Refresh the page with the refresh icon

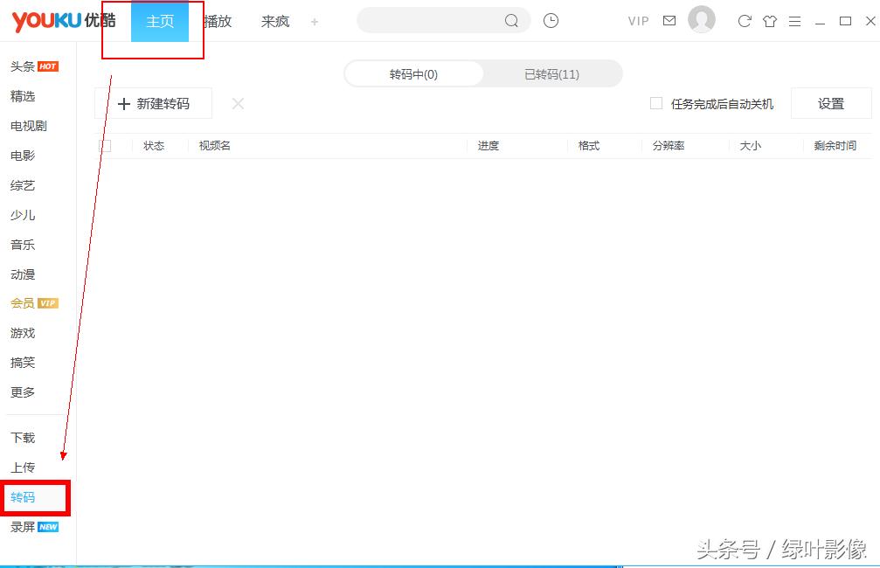[x=744, y=20]
